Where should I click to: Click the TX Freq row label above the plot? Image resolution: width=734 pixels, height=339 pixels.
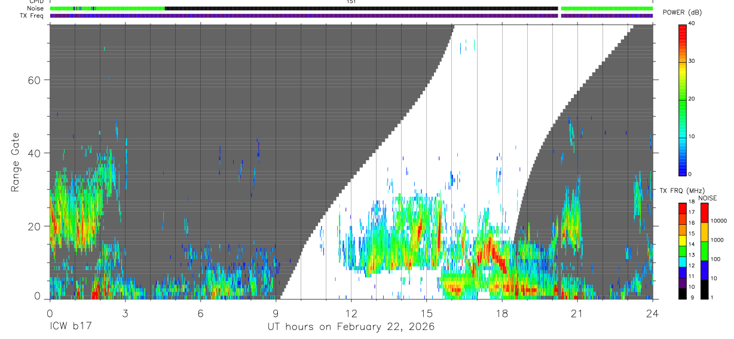32,16
